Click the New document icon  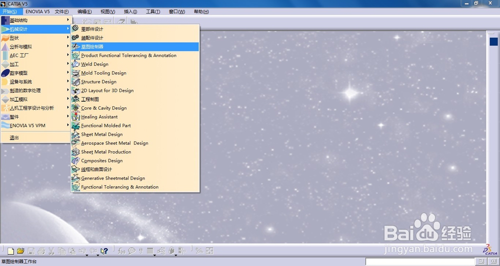tap(11, 251)
